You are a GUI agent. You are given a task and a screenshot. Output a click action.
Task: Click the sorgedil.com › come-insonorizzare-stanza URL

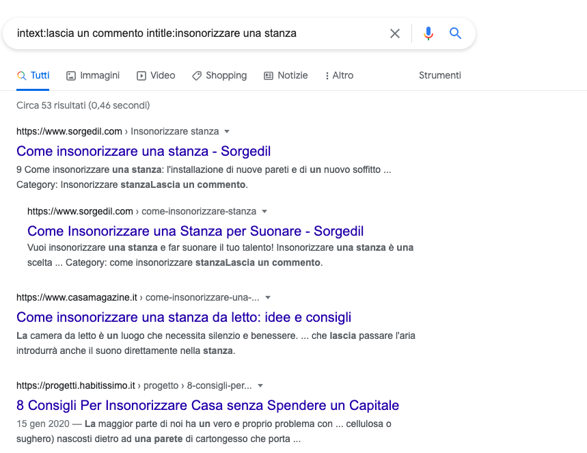click(x=142, y=212)
